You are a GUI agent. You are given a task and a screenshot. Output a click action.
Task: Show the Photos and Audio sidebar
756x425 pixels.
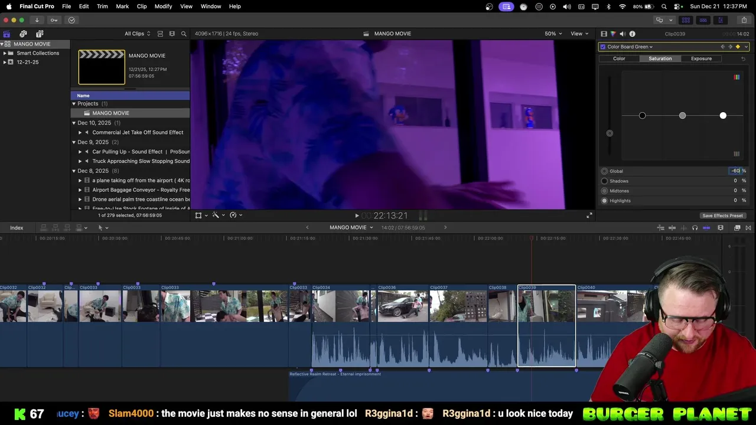[23, 34]
